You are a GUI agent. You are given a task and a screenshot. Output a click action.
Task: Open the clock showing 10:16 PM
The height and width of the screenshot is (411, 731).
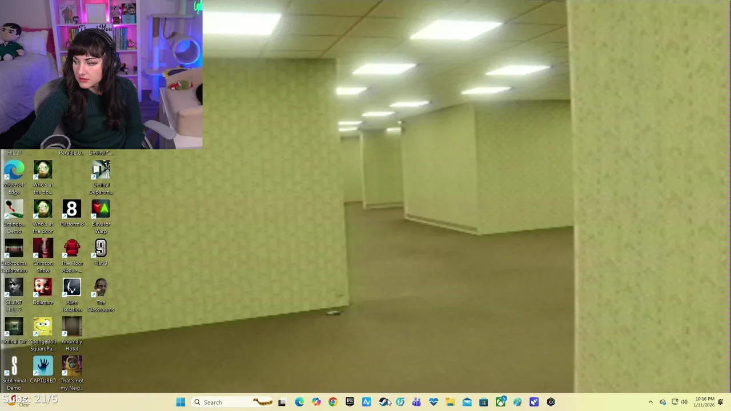pyautogui.click(x=704, y=402)
